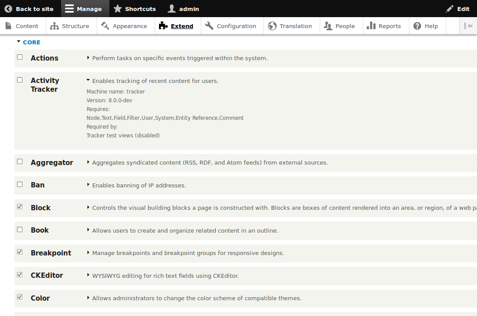
Task: Click the admin user silhouette icon
Action: [x=172, y=9]
